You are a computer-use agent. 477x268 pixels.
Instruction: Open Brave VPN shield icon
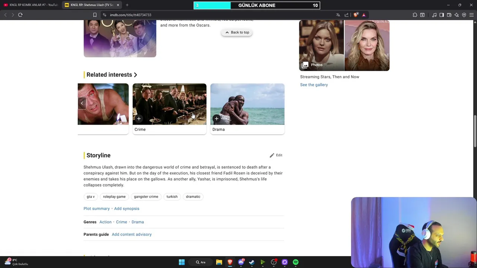464,15
